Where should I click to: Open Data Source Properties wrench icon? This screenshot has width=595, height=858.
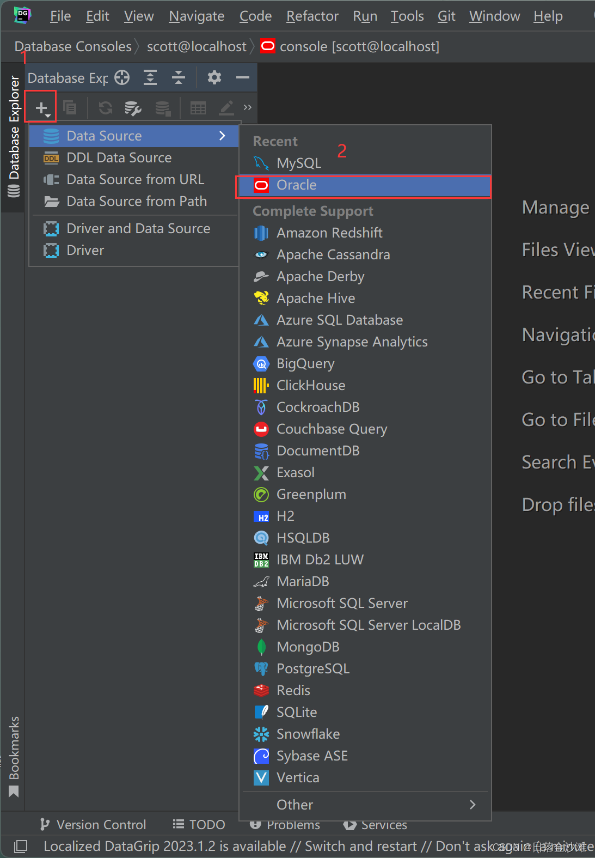coord(133,108)
